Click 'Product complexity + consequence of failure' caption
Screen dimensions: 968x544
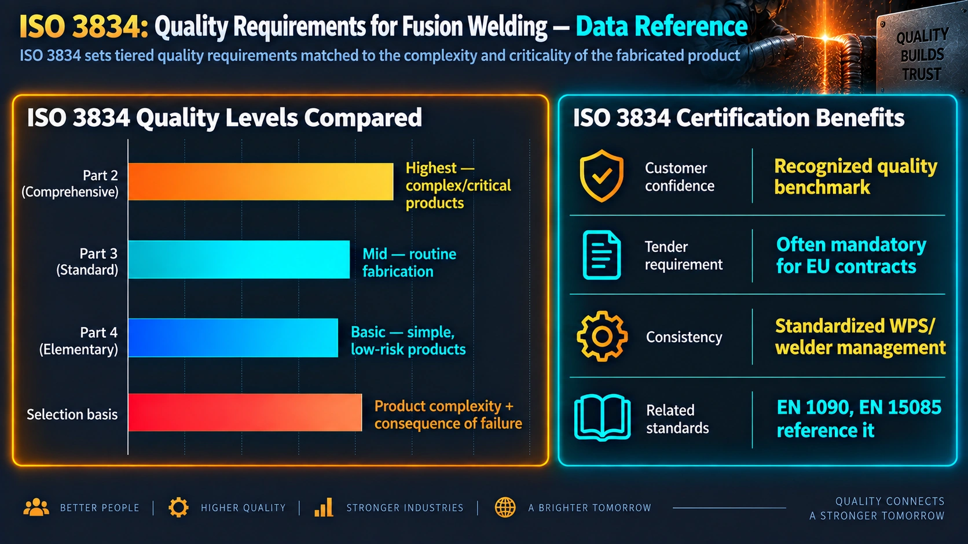[448, 415]
